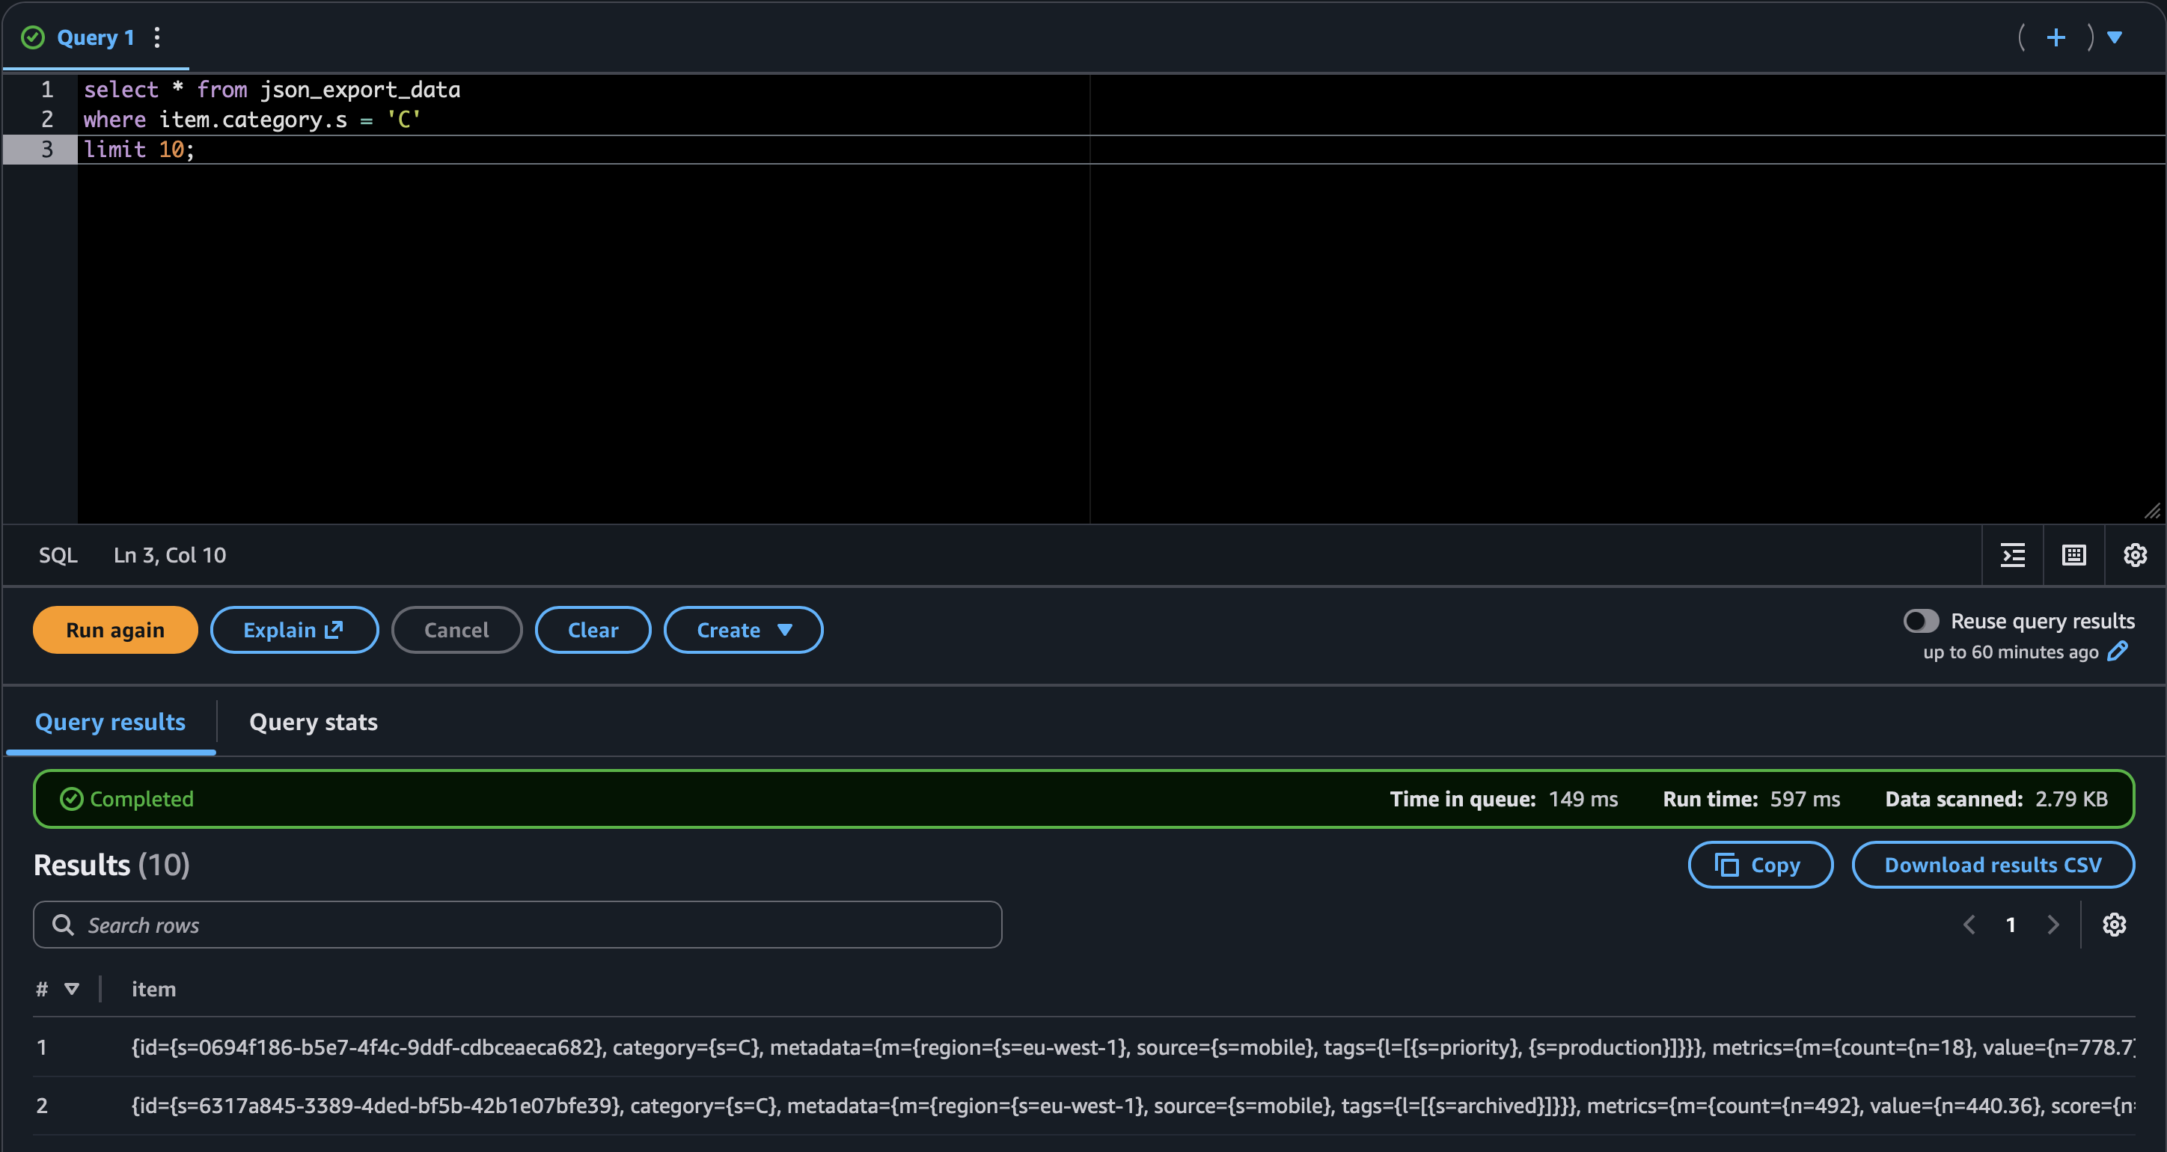This screenshot has width=2167, height=1152.
Task: Switch to the Query stats tab
Action: click(313, 721)
